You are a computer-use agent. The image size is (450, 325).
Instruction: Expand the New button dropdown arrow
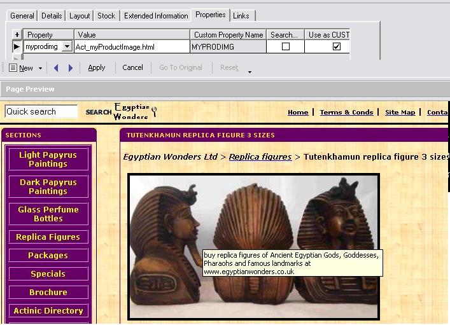click(x=40, y=68)
